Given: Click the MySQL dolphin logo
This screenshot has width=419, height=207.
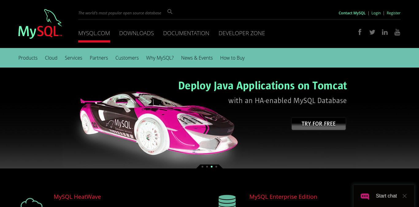Looking at the screenshot, I should pos(40,24).
